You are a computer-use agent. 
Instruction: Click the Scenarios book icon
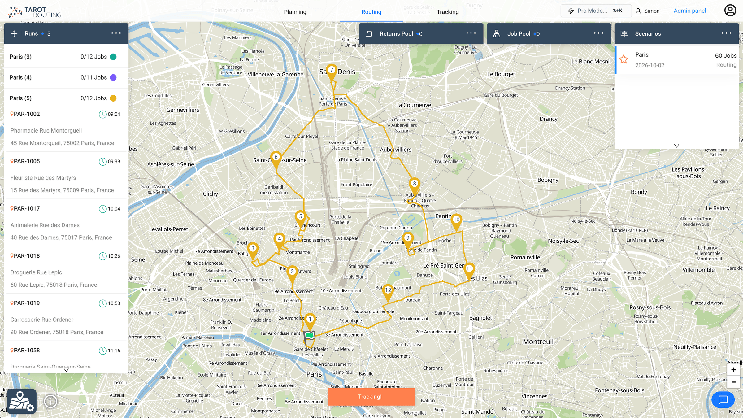pyautogui.click(x=624, y=33)
